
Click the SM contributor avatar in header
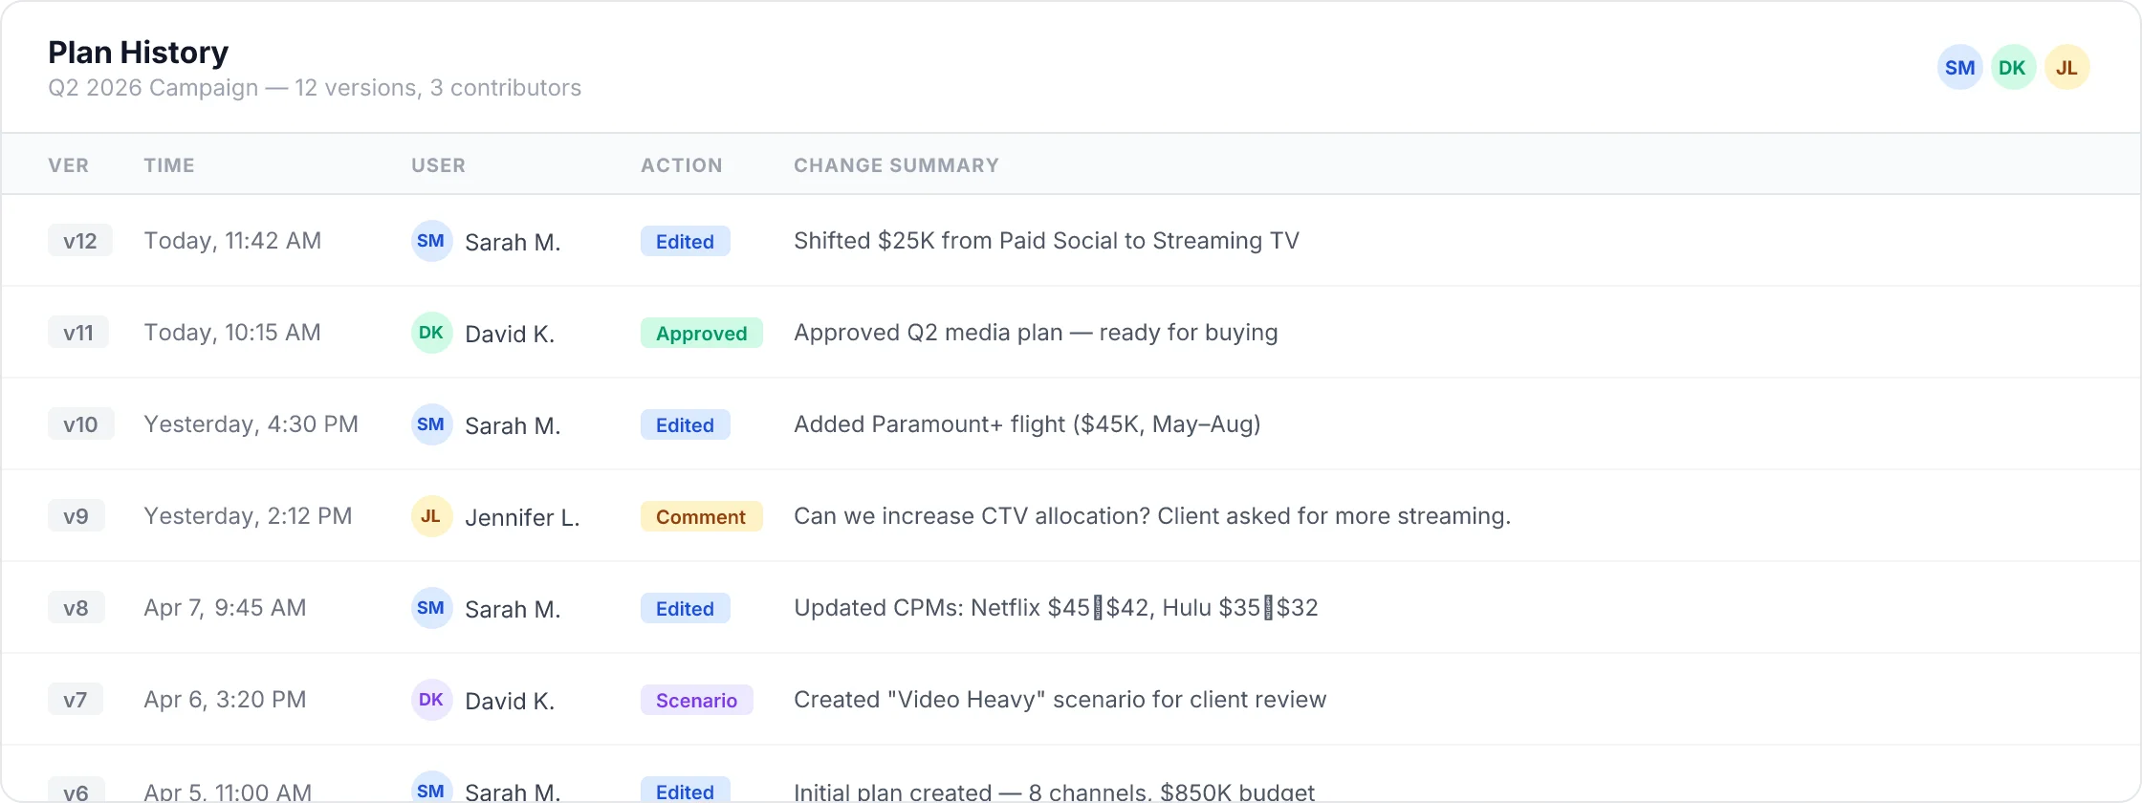tap(1959, 68)
